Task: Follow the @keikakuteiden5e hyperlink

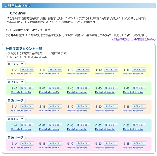Action: 133,148
